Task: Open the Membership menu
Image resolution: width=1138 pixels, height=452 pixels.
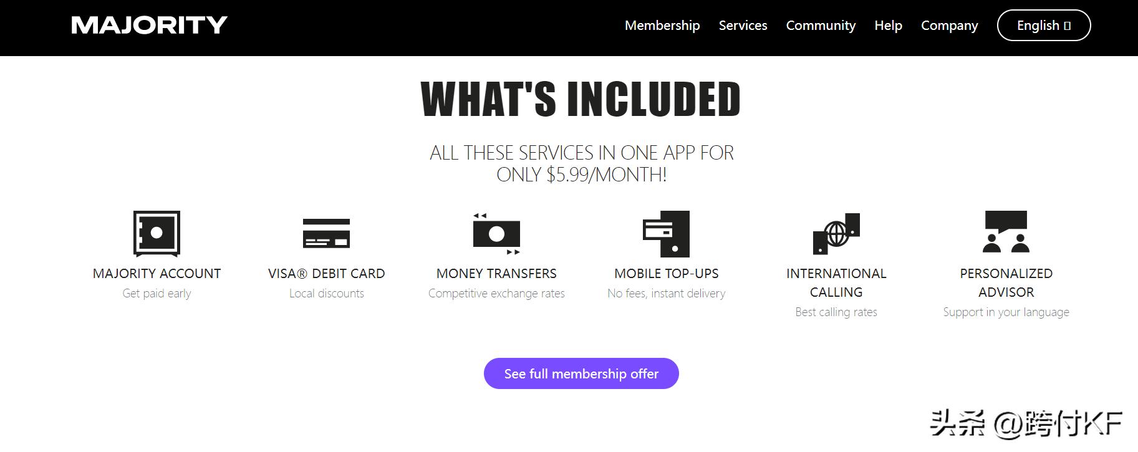Action: click(662, 26)
